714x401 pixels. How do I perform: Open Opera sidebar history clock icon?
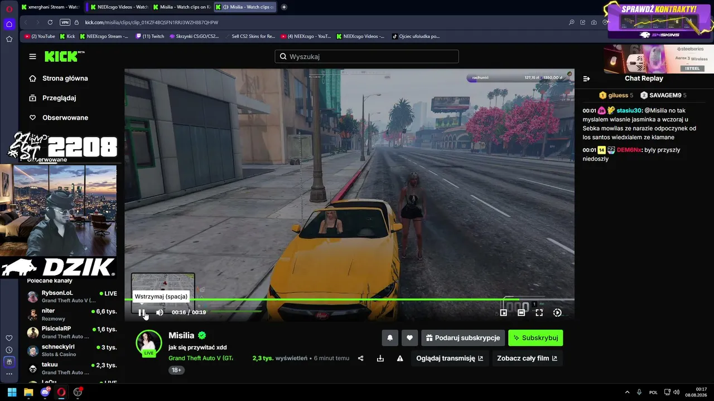9,350
